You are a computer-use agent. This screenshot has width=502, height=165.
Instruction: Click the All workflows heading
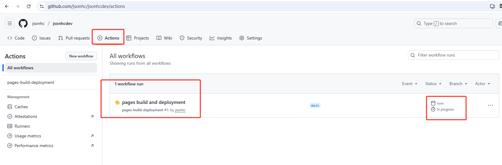(x=128, y=56)
